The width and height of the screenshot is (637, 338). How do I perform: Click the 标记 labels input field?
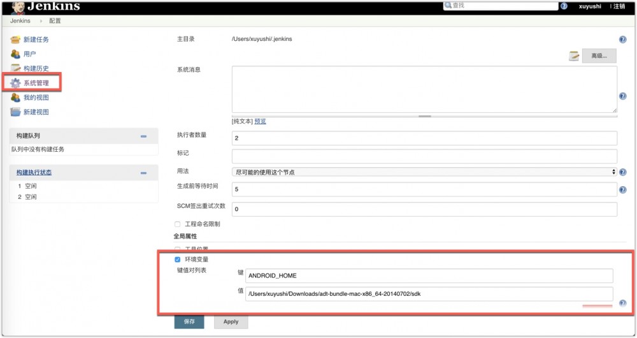click(x=424, y=156)
